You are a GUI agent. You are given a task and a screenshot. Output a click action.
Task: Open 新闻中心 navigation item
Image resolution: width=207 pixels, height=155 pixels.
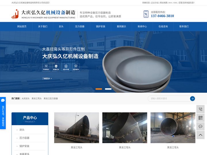click(x=142, y=26)
